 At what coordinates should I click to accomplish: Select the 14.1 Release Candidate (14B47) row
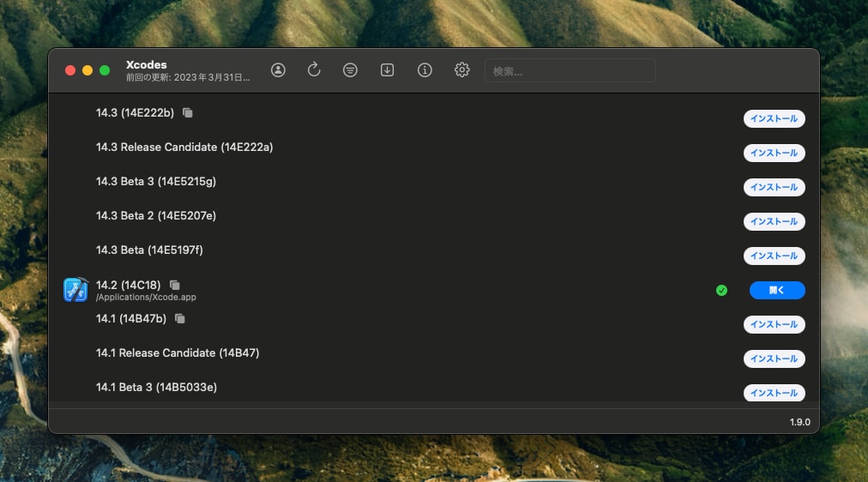click(x=178, y=353)
